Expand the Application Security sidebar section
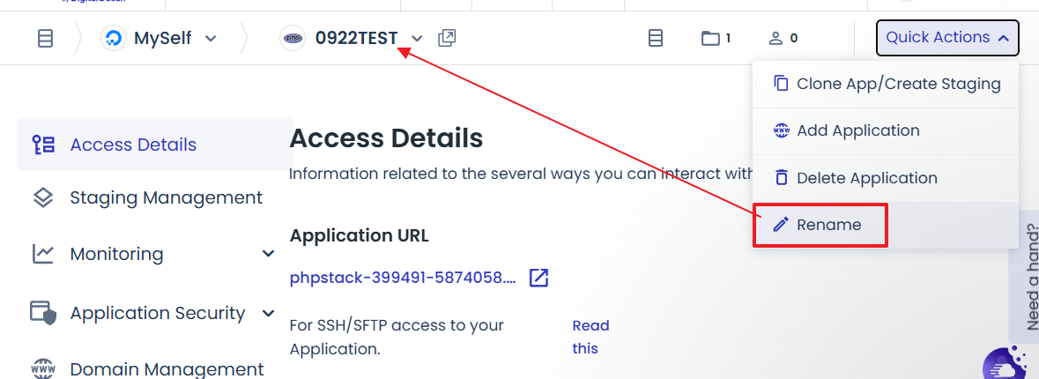The height and width of the screenshot is (379, 1039). pos(269,313)
